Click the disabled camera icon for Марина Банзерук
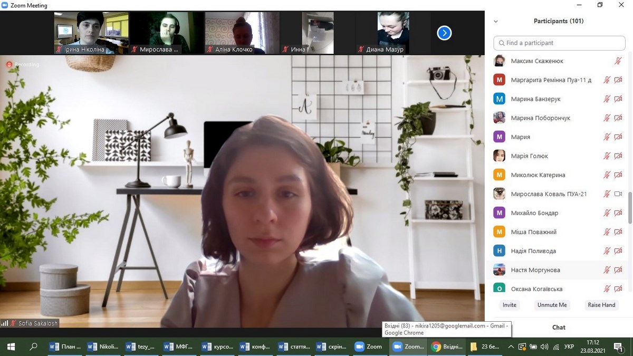Viewport: 633px width, 356px height. (x=618, y=99)
